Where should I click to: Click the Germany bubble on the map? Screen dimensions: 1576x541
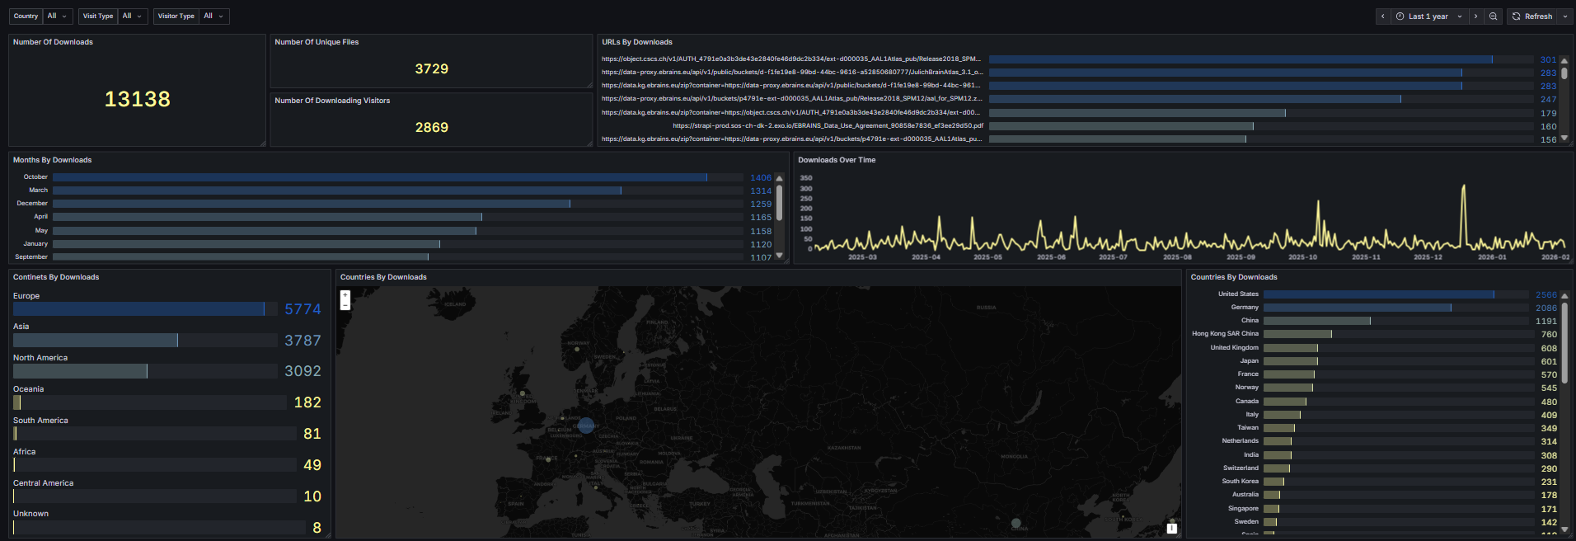point(586,426)
